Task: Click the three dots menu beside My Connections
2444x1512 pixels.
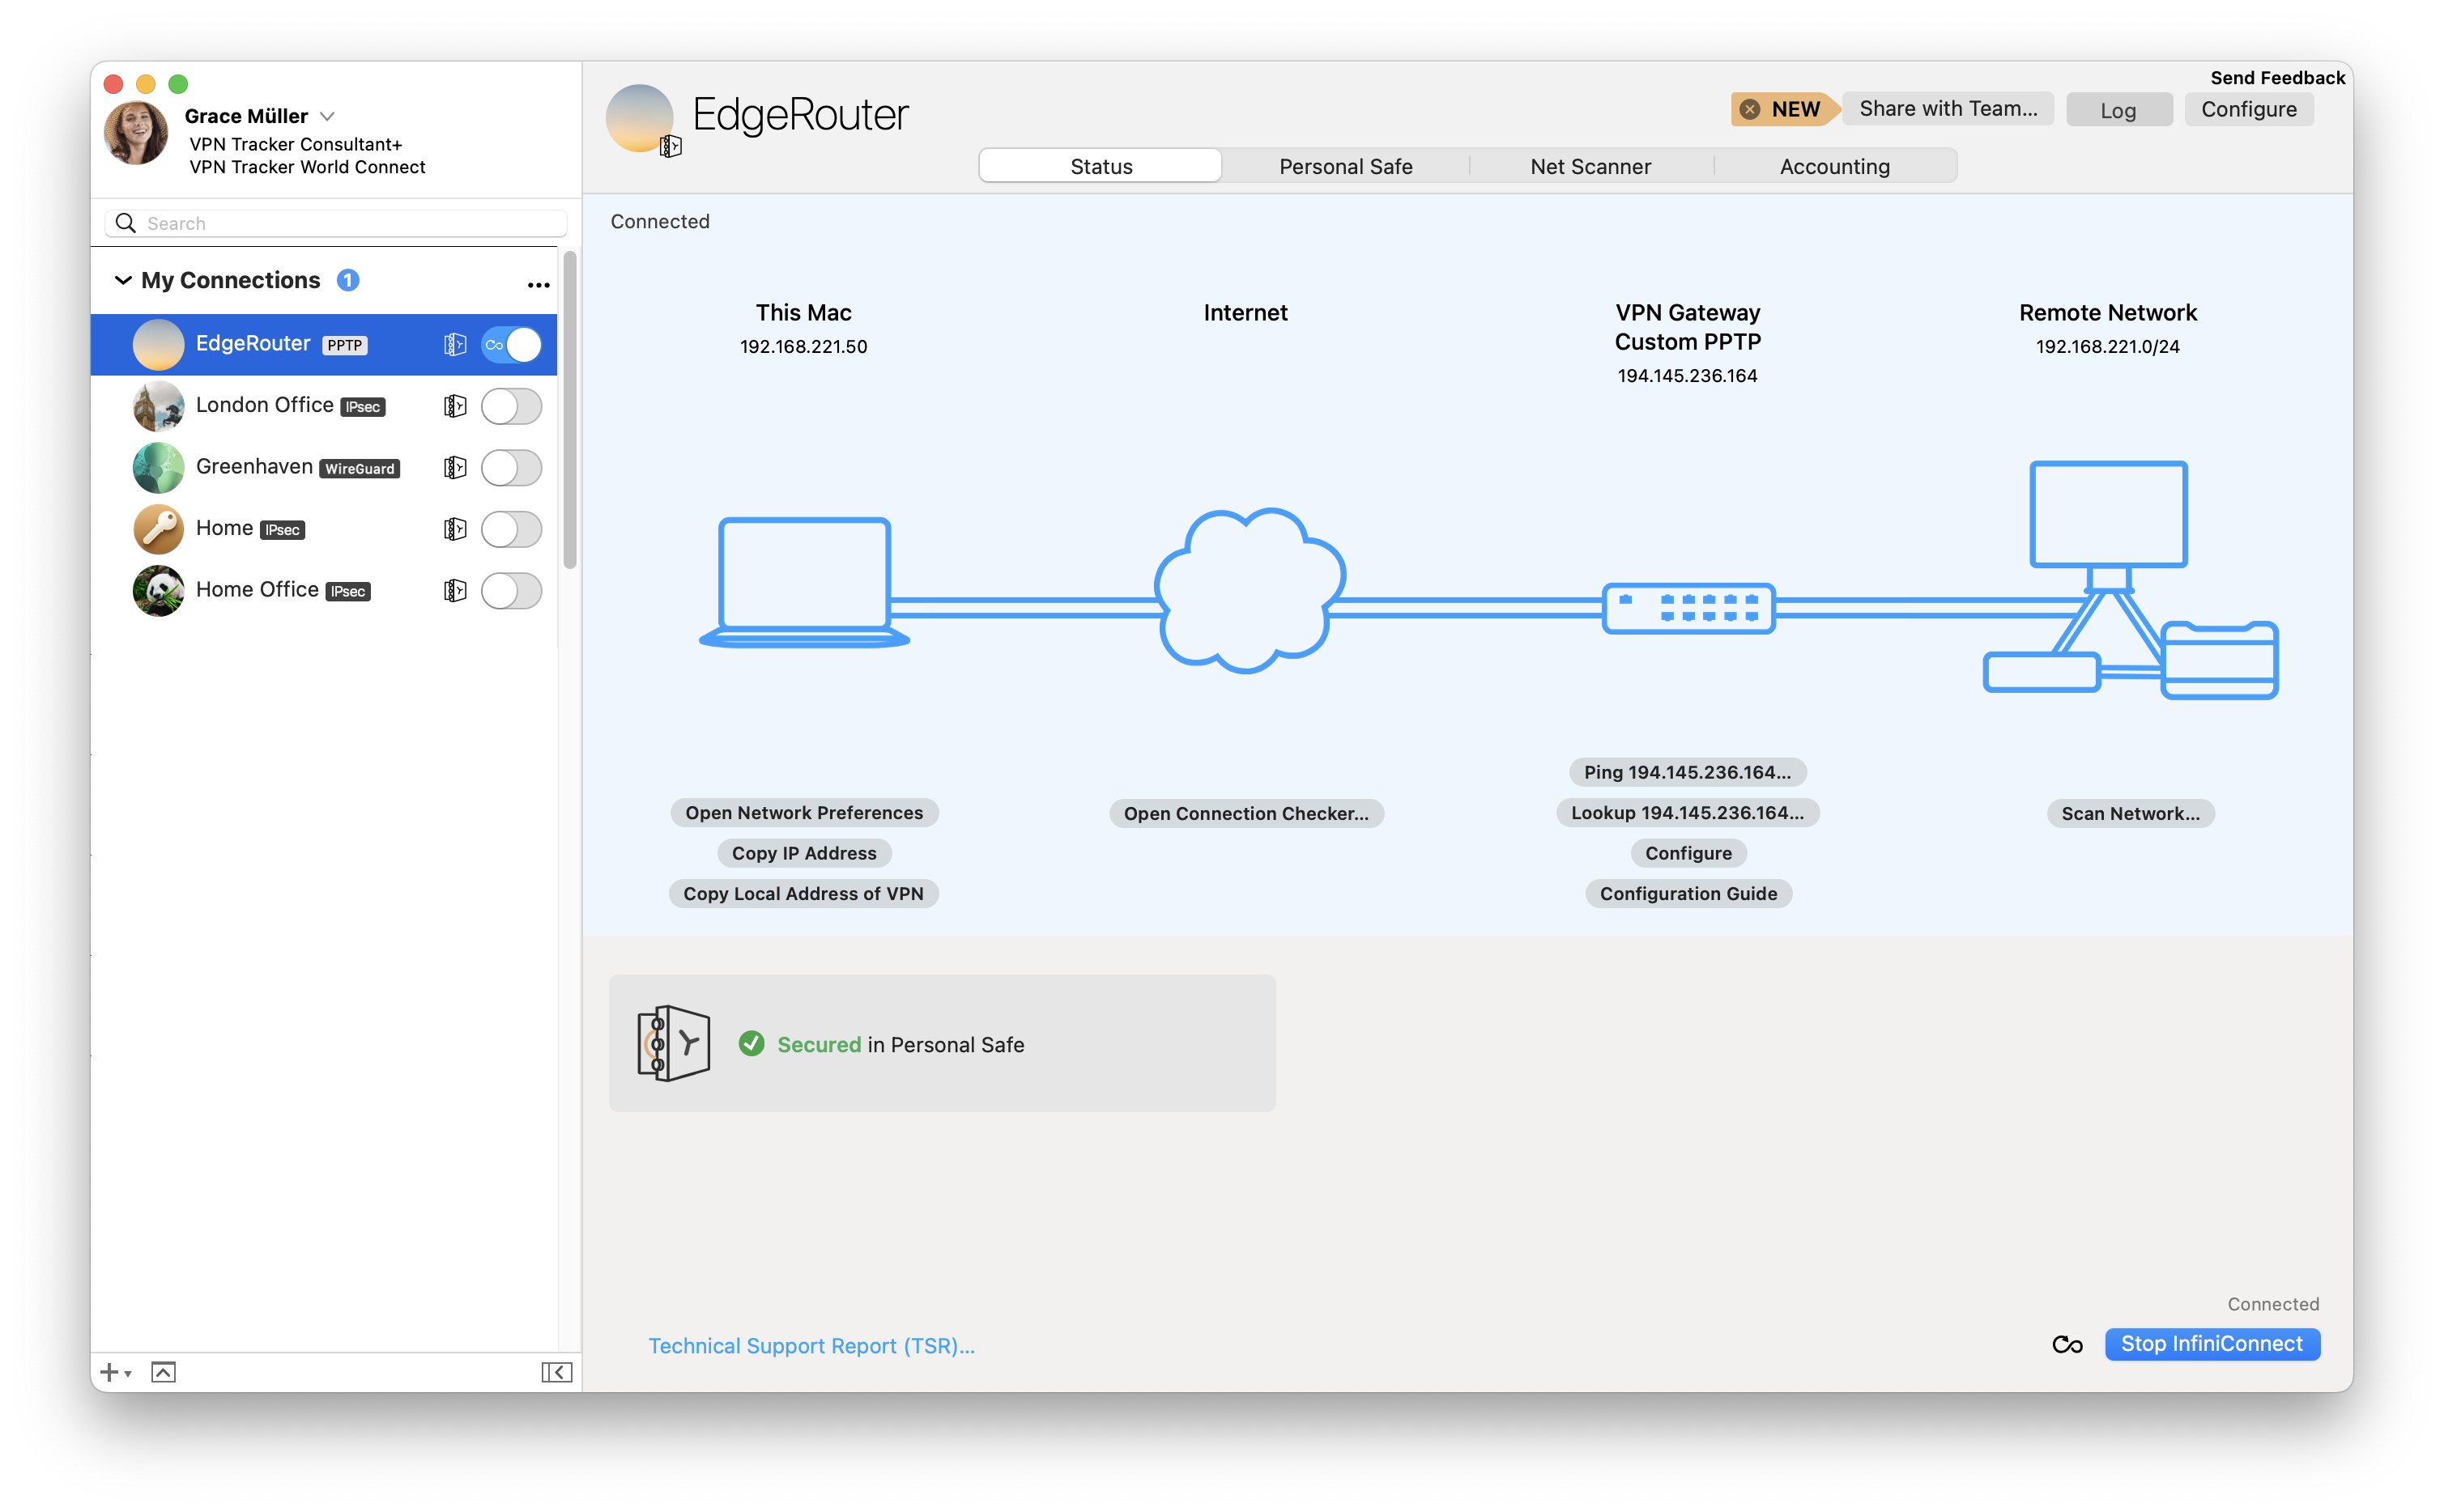Action: pyautogui.click(x=539, y=285)
